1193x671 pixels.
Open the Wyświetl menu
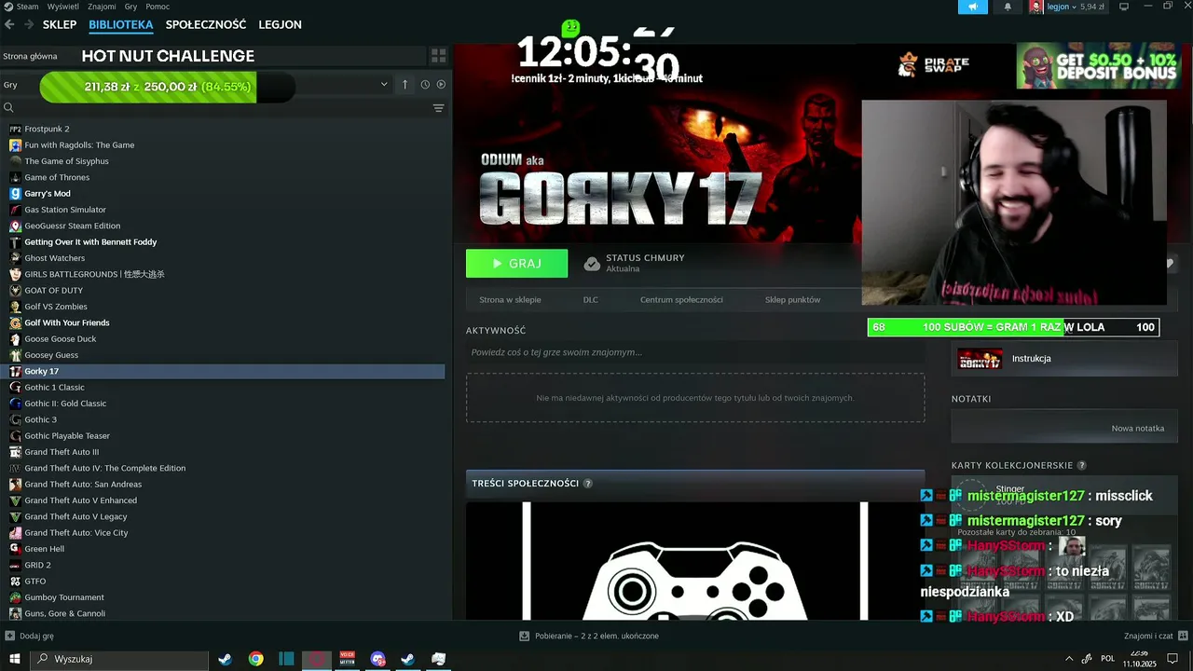pos(63,7)
